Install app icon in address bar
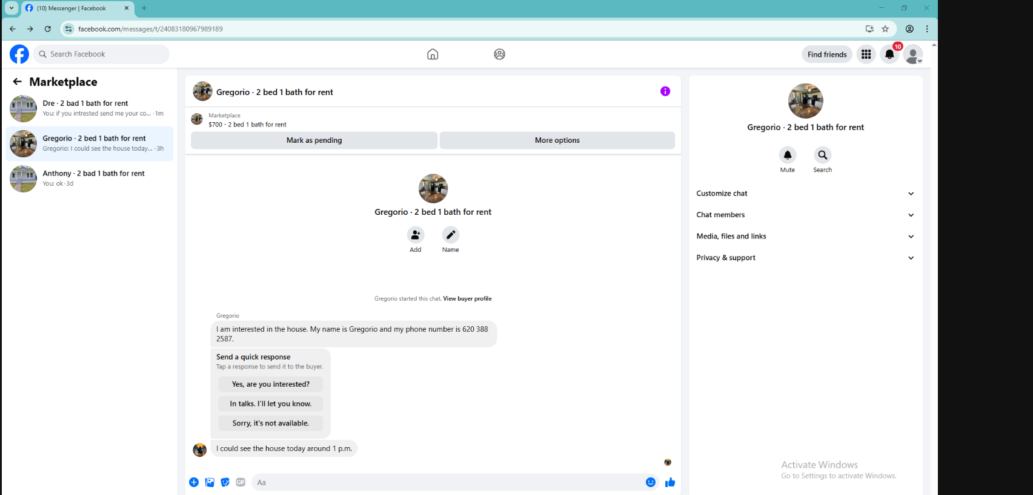The width and height of the screenshot is (1033, 495). pos(869,28)
